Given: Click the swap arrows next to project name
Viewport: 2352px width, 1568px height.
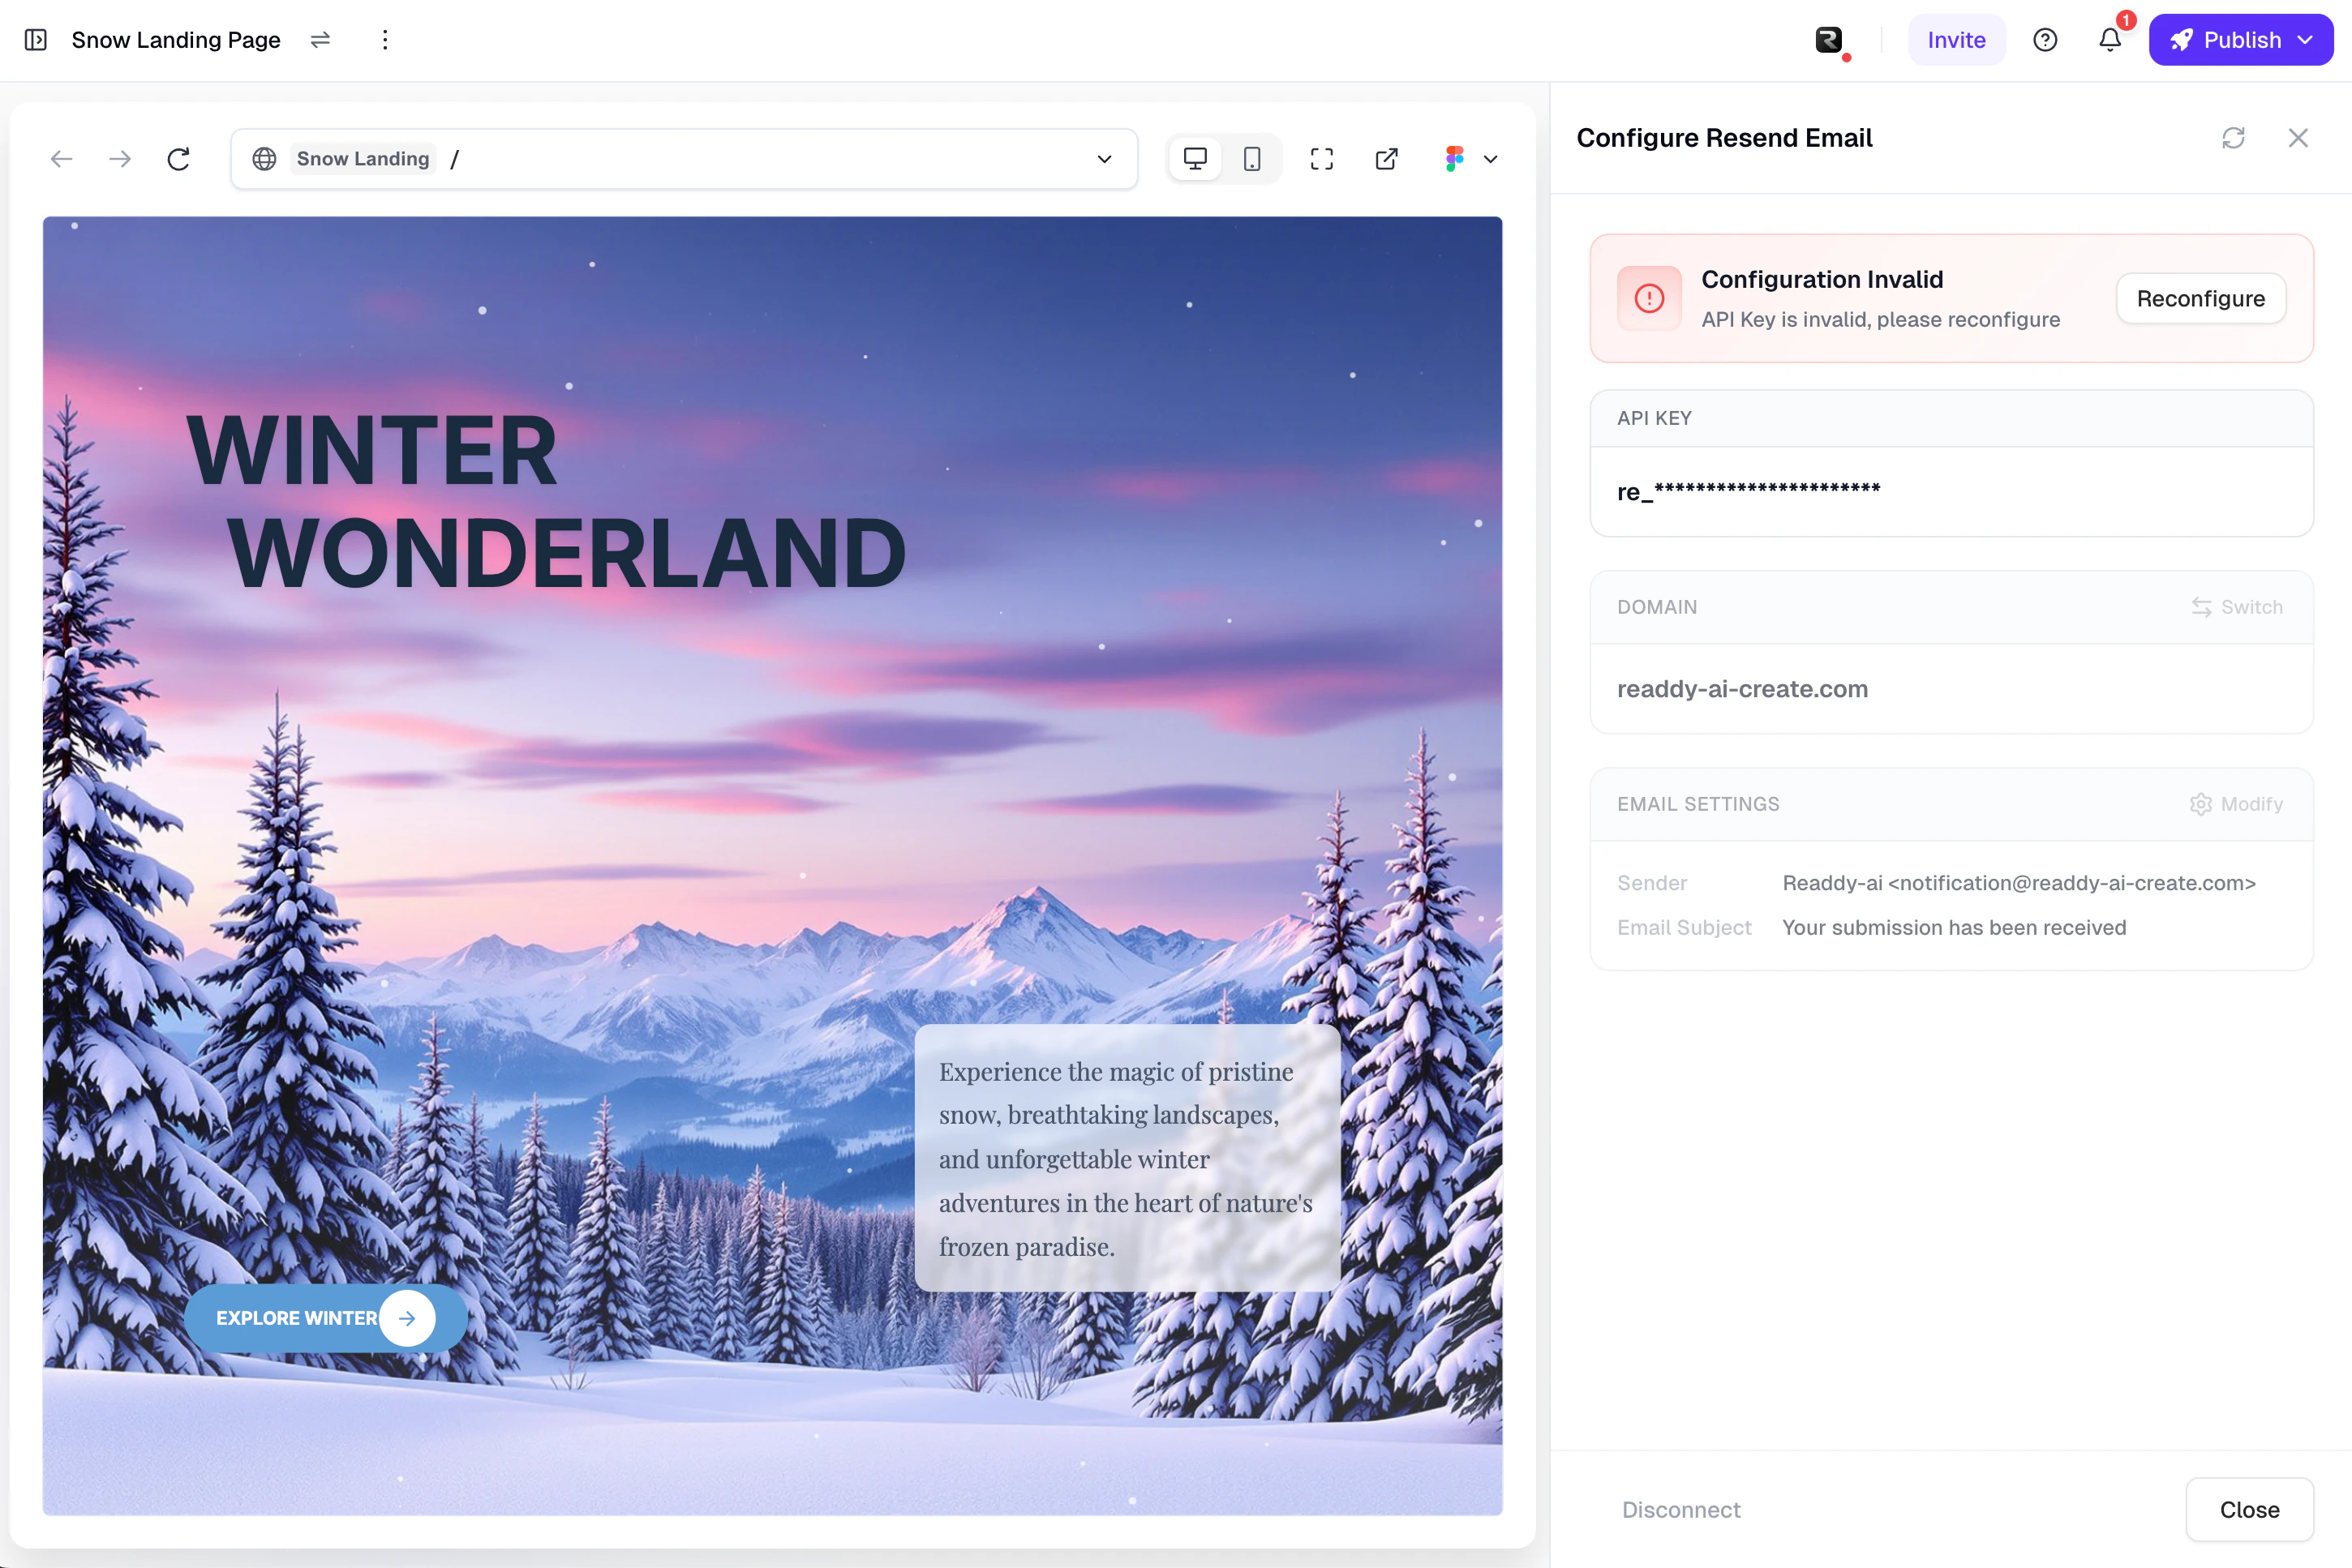Looking at the screenshot, I should click(x=320, y=40).
